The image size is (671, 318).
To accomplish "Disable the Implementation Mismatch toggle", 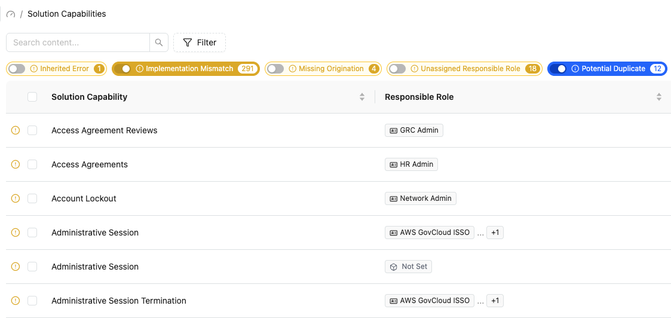I will pyautogui.click(x=122, y=69).
